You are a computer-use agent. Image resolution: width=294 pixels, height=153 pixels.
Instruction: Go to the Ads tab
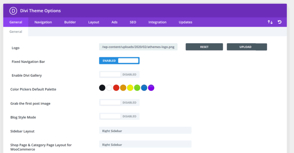[114, 22]
